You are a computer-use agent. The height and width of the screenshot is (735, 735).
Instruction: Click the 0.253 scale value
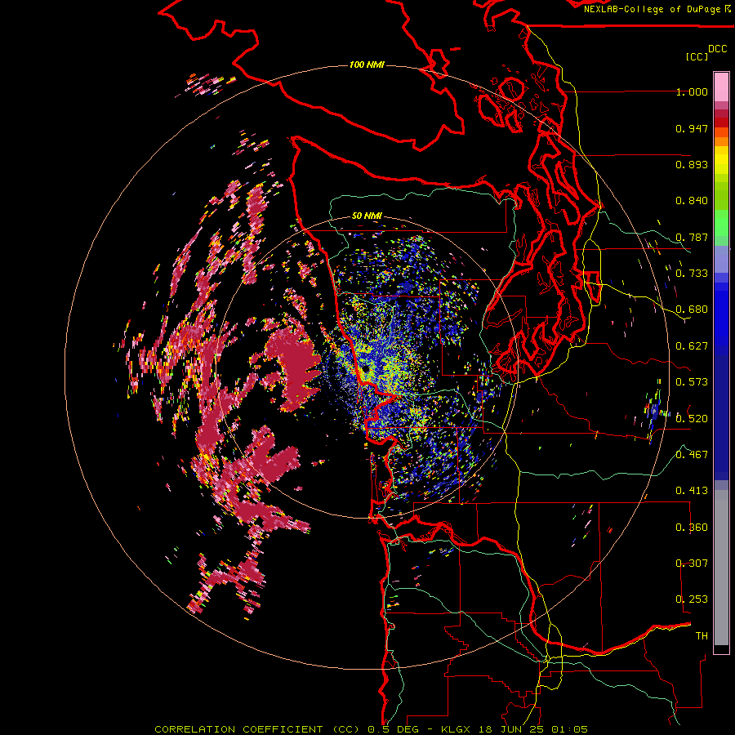(692, 599)
